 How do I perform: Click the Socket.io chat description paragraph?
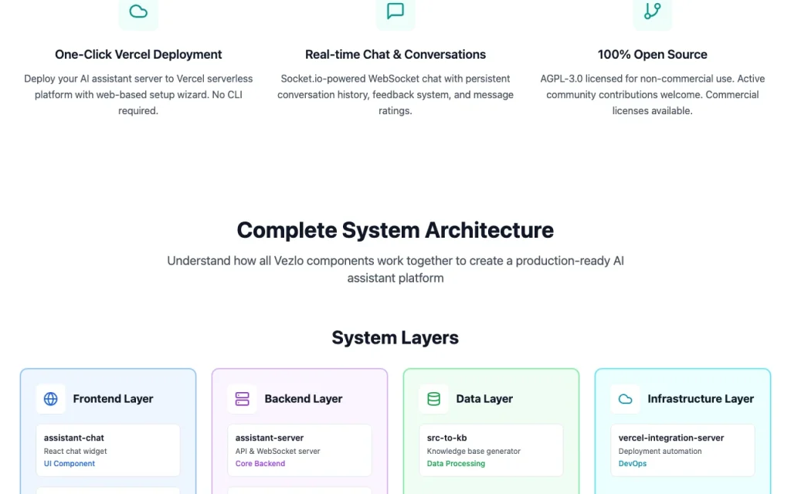(x=395, y=95)
